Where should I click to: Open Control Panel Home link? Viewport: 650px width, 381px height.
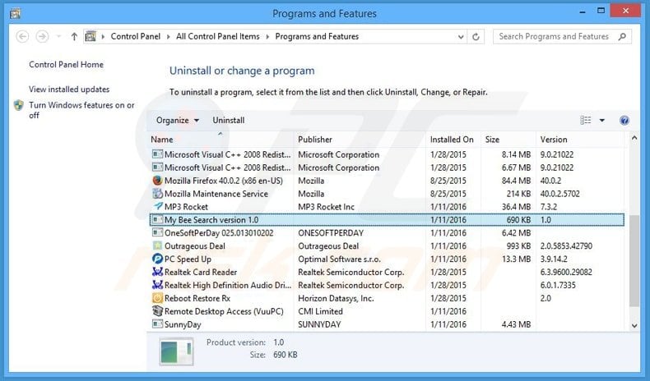67,65
